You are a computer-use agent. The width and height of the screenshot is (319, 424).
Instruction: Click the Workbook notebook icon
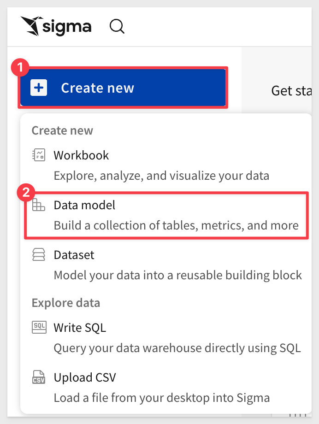pyautogui.click(x=39, y=155)
